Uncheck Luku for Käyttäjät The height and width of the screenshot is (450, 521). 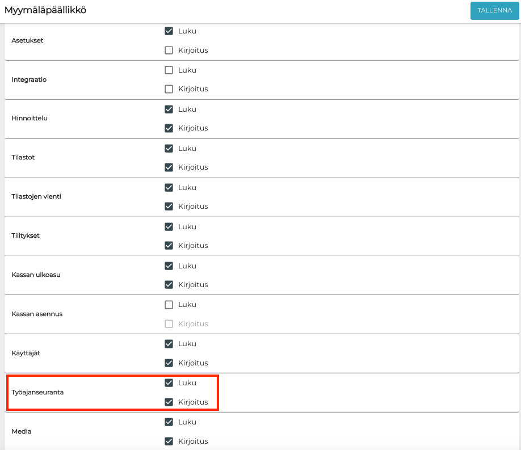[x=169, y=344]
